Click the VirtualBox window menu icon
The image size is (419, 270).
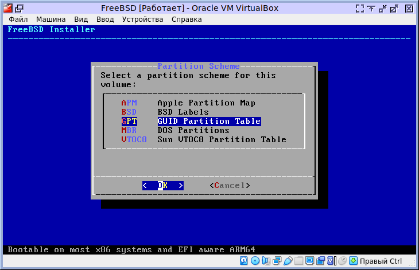pos(8,8)
